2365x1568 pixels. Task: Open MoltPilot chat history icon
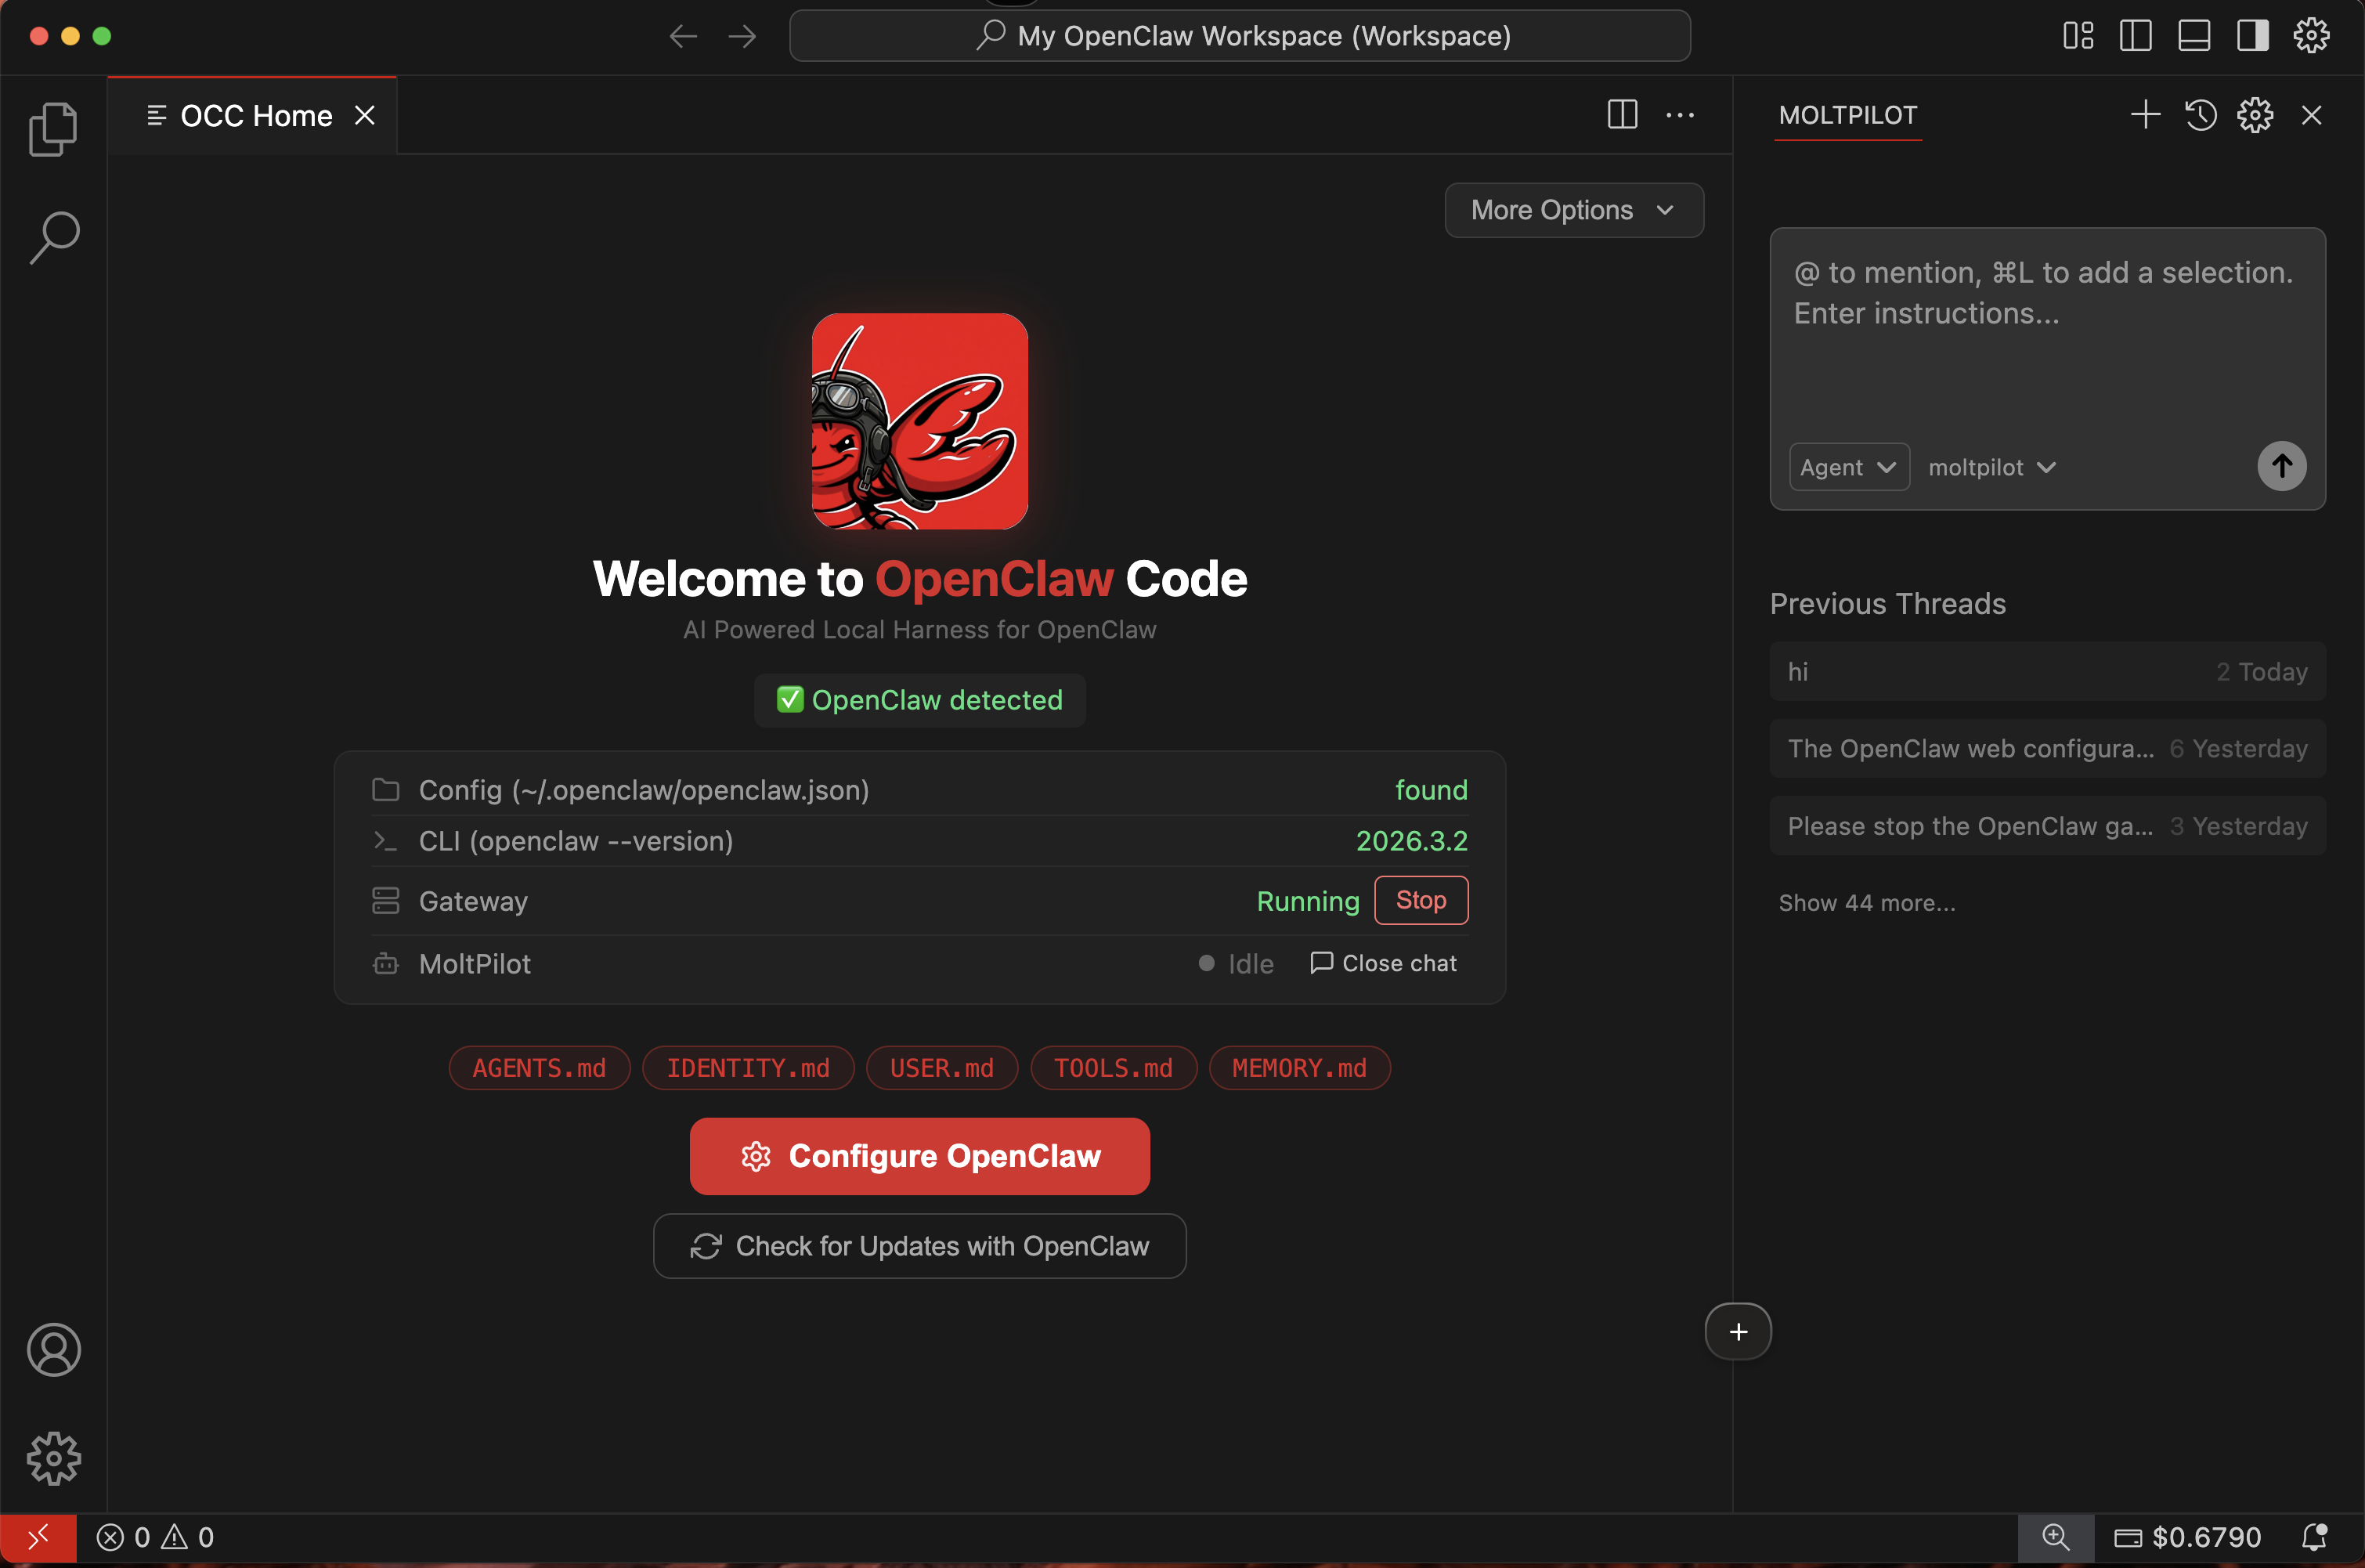point(2200,115)
